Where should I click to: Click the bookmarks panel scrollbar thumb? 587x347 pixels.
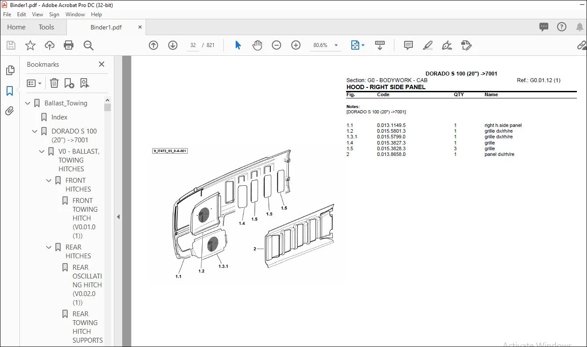pos(107,107)
